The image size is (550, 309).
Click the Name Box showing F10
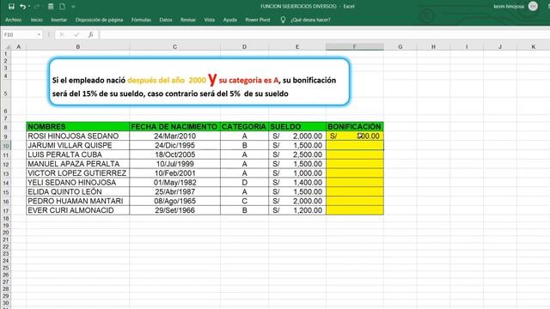19,34
